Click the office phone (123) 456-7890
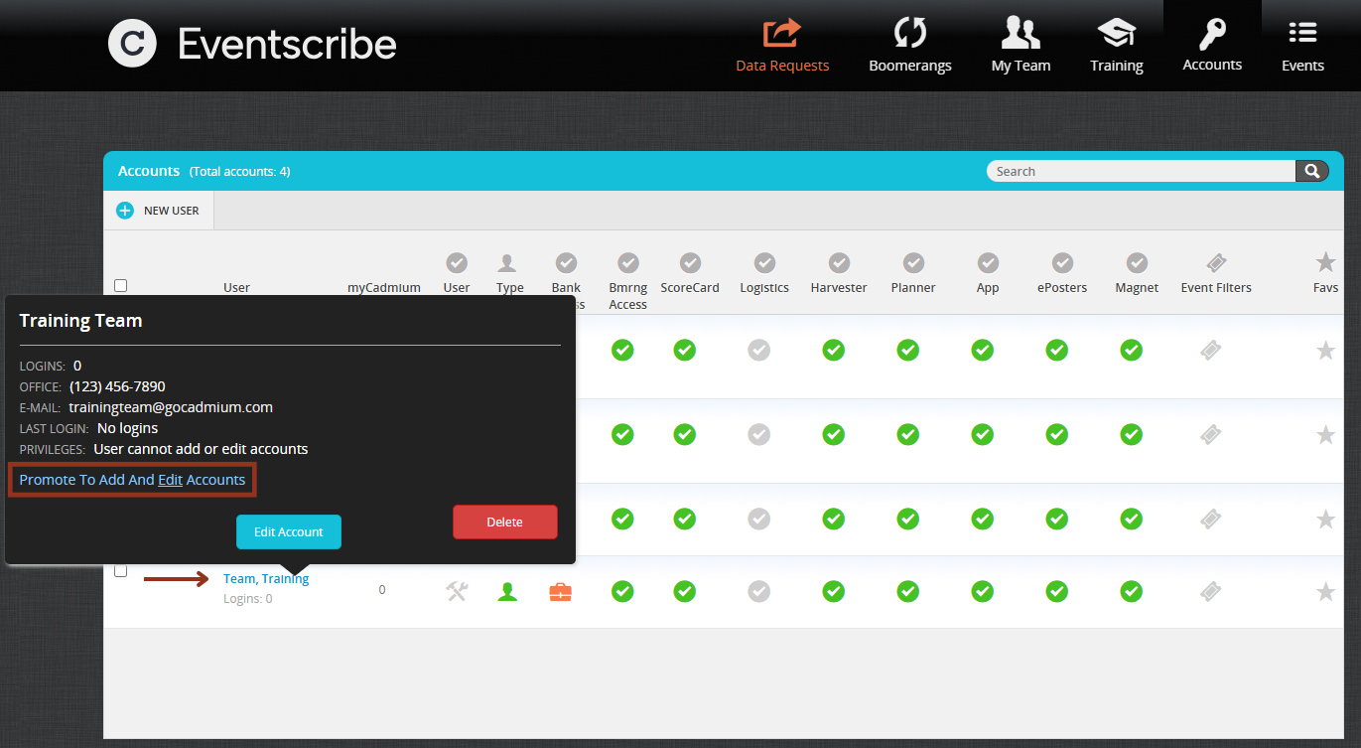This screenshot has width=1361, height=748. click(117, 386)
